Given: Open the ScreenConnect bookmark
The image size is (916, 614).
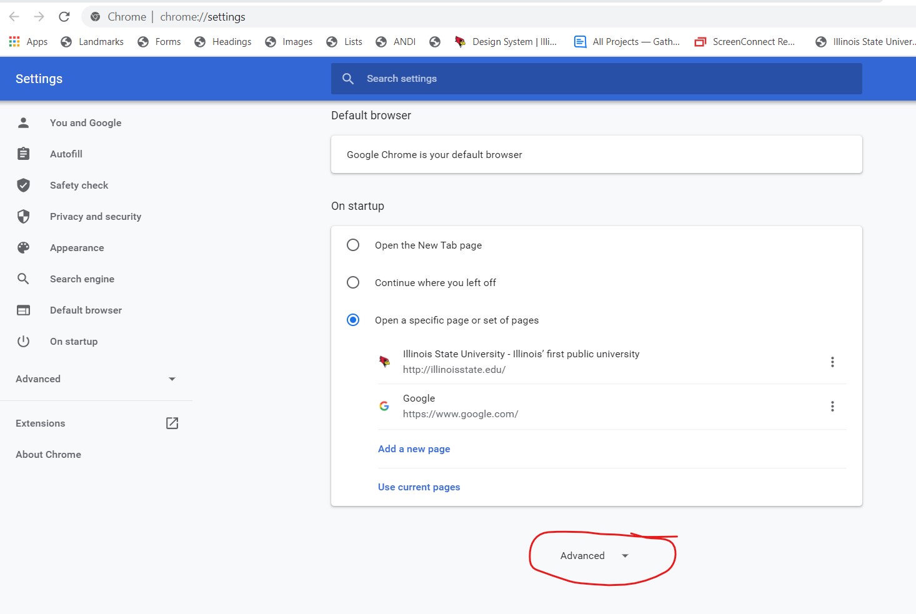Looking at the screenshot, I should pos(745,42).
